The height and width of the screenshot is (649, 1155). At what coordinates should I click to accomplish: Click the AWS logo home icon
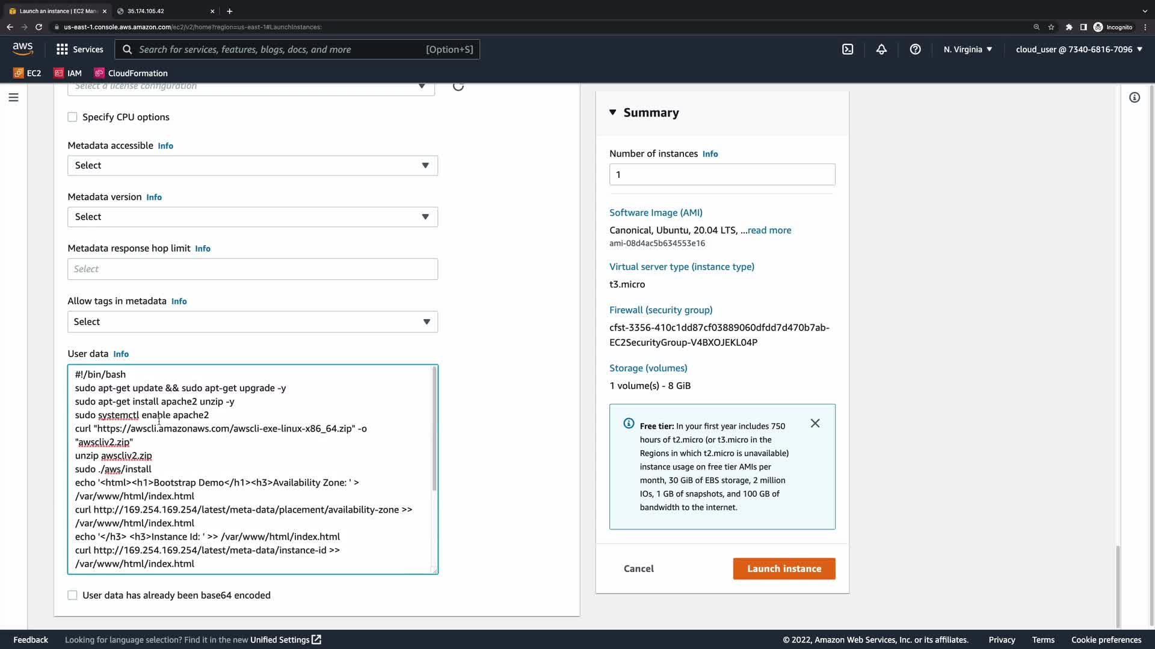click(x=23, y=49)
